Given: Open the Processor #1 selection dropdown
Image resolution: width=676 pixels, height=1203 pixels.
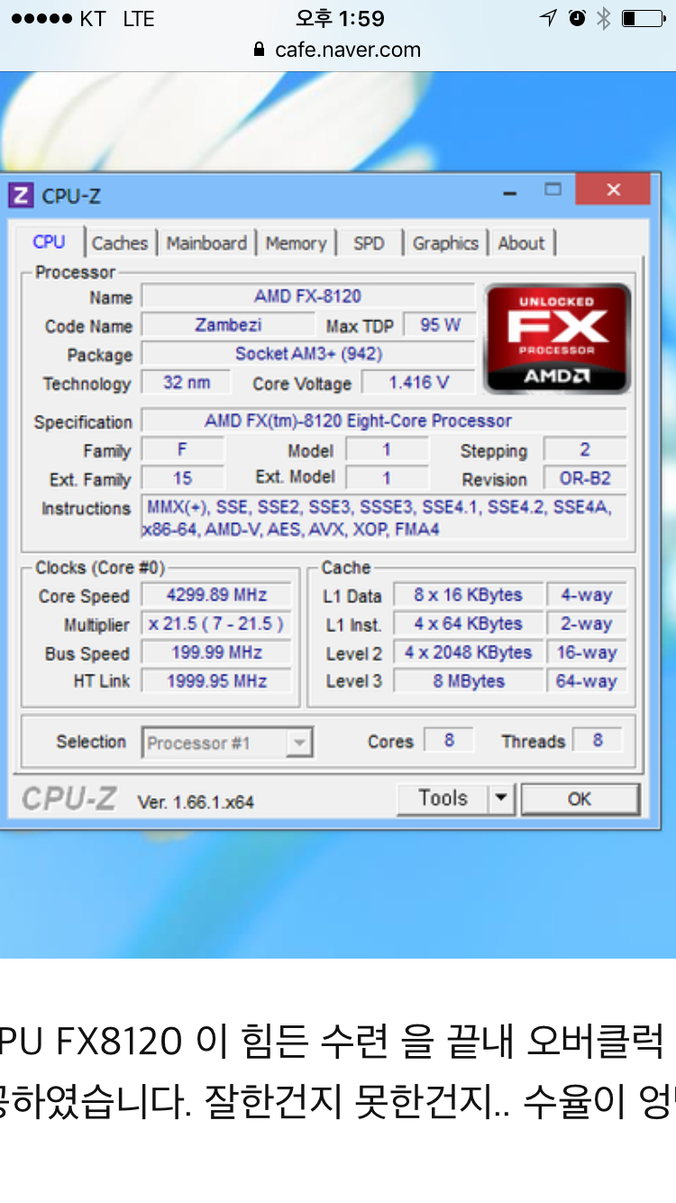Looking at the screenshot, I should click(227, 743).
